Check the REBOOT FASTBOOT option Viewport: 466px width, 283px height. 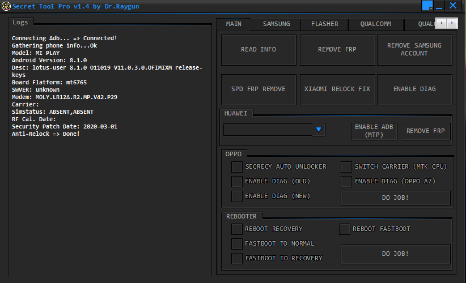[x=345, y=229]
